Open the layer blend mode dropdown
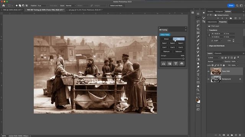The height and width of the screenshot is (137, 245). click(215, 62)
